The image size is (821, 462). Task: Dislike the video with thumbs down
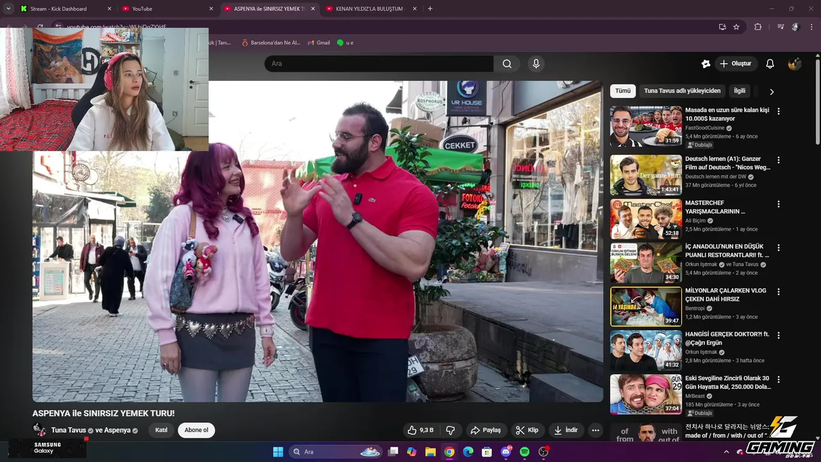point(450,430)
